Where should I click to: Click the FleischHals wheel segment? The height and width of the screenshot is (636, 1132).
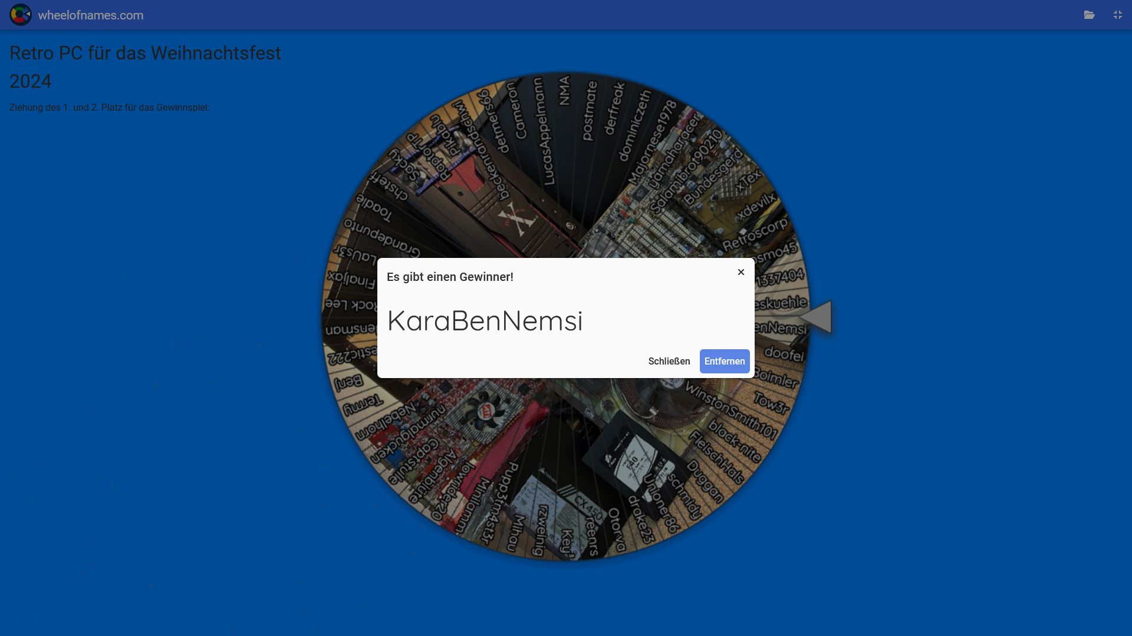716,456
